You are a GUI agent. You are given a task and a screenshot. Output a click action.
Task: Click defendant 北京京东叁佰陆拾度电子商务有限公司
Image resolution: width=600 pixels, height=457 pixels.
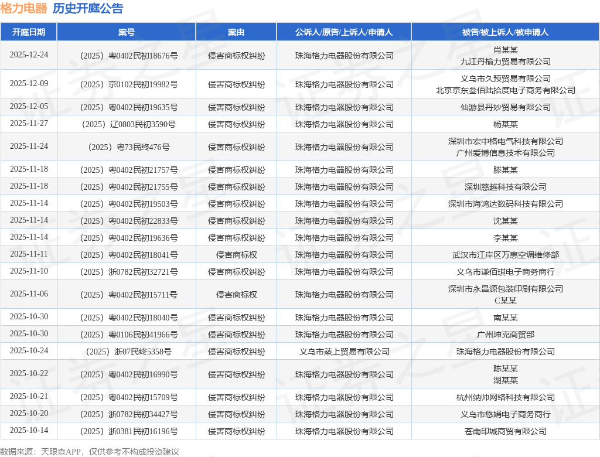506,90
